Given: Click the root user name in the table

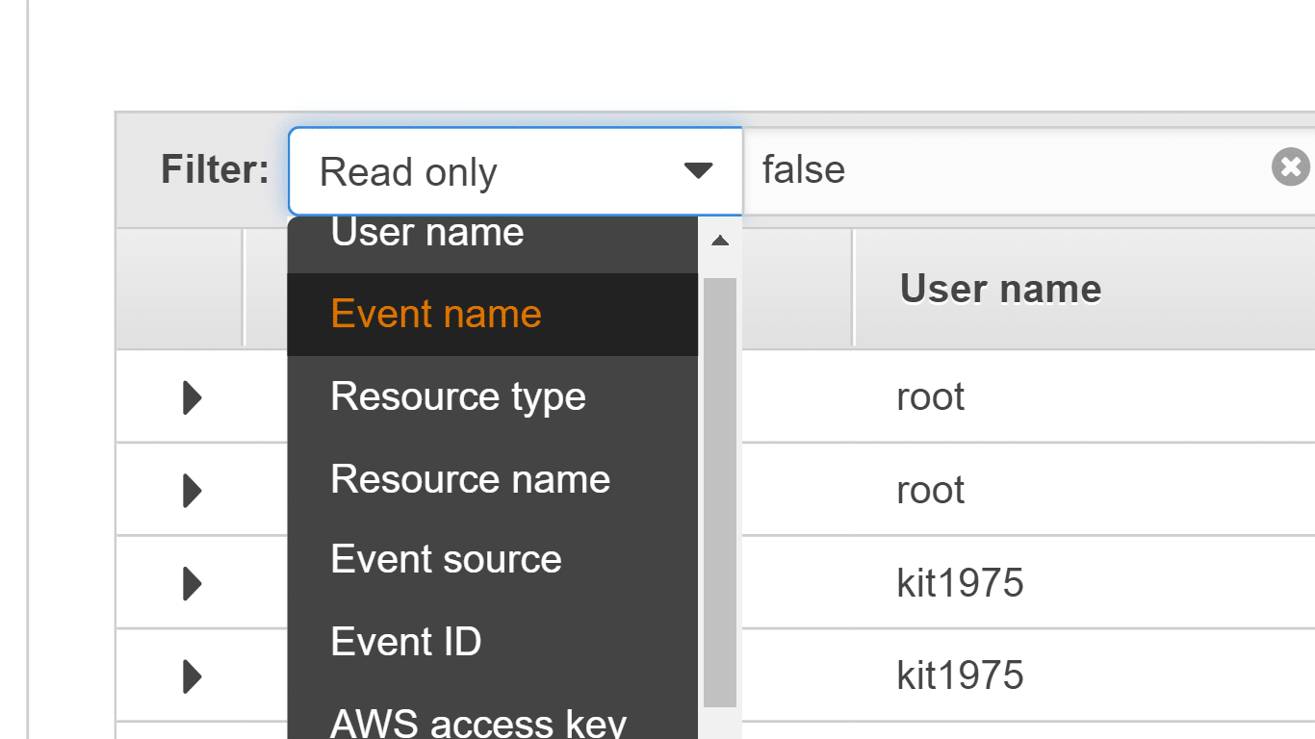Looking at the screenshot, I should (x=929, y=395).
